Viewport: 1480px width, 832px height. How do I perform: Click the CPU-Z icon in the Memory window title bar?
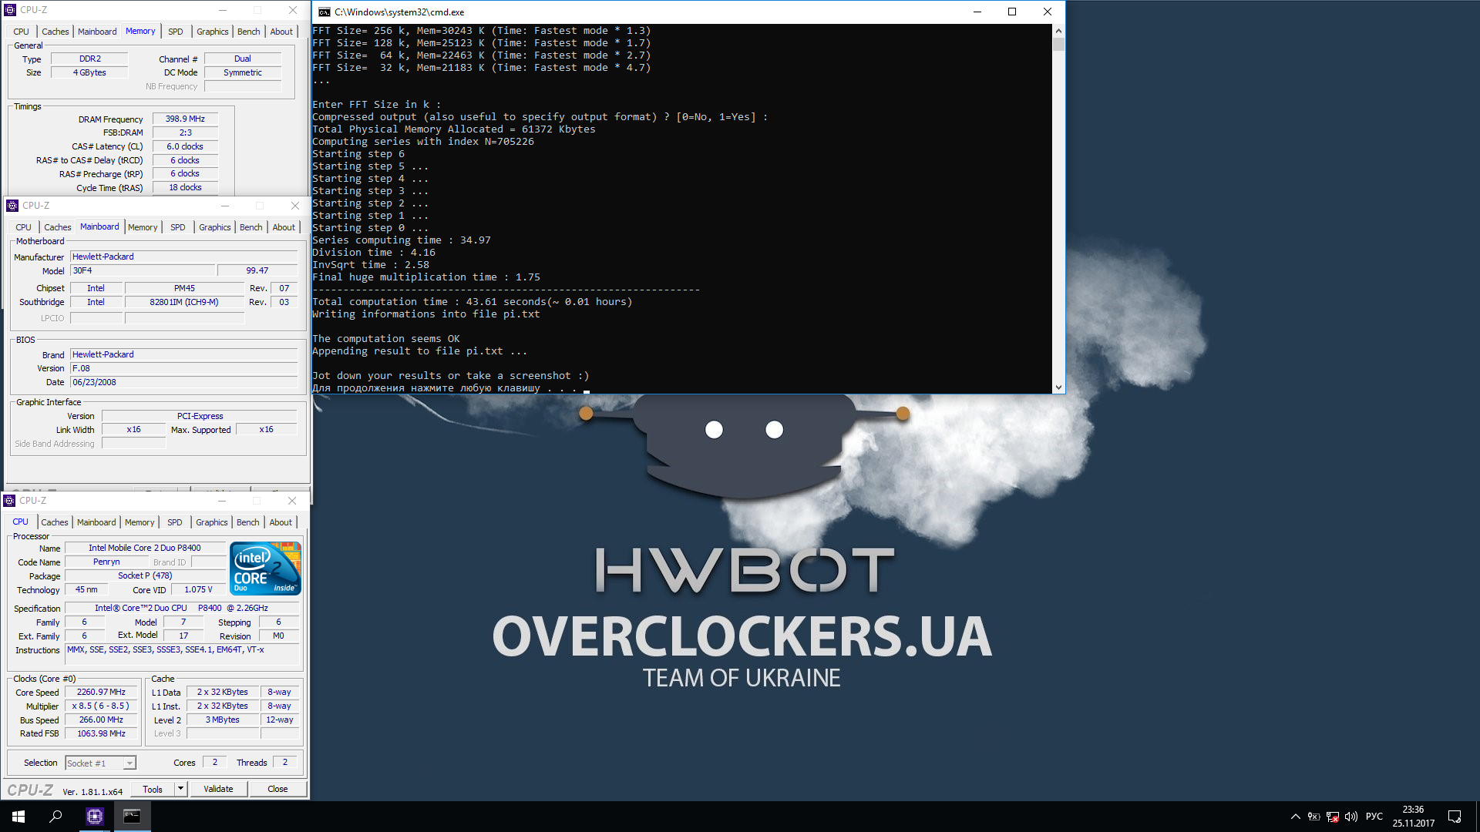(x=10, y=10)
